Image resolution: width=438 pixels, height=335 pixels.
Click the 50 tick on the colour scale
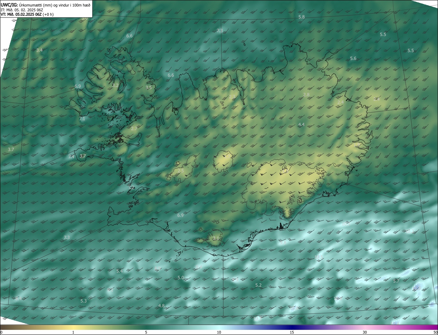pyautogui.click(x=436, y=332)
